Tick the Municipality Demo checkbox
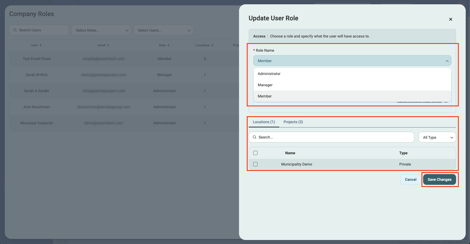This screenshot has height=244, width=470. pyautogui.click(x=255, y=164)
